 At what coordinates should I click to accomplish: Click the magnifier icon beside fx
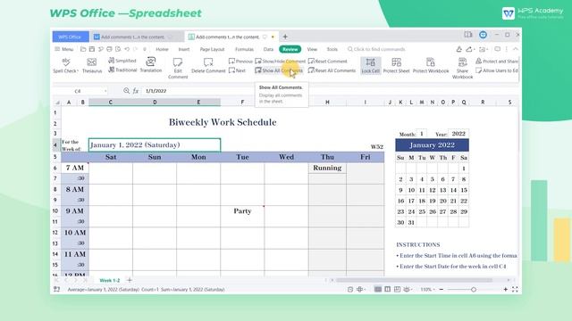point(126,91)
